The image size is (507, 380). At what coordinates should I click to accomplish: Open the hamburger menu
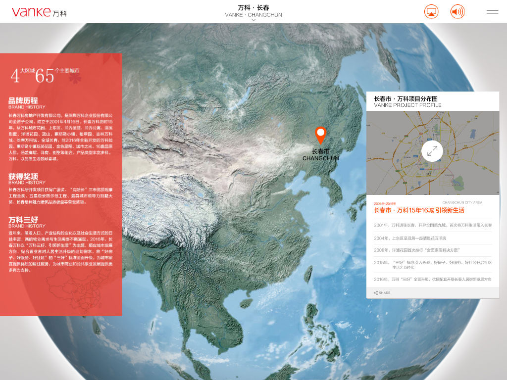click(493, 12)
